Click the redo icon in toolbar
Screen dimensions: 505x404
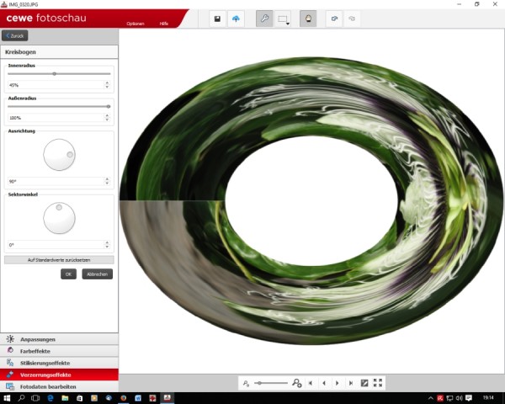coord(352,19)
